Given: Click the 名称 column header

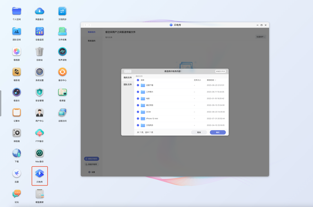Looking at the screenshot, I should coord(142,80).
